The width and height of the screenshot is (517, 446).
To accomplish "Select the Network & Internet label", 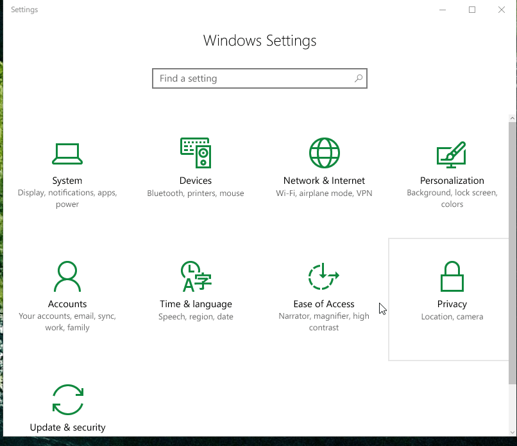I will pyautogui.click(x=324, y=181).
